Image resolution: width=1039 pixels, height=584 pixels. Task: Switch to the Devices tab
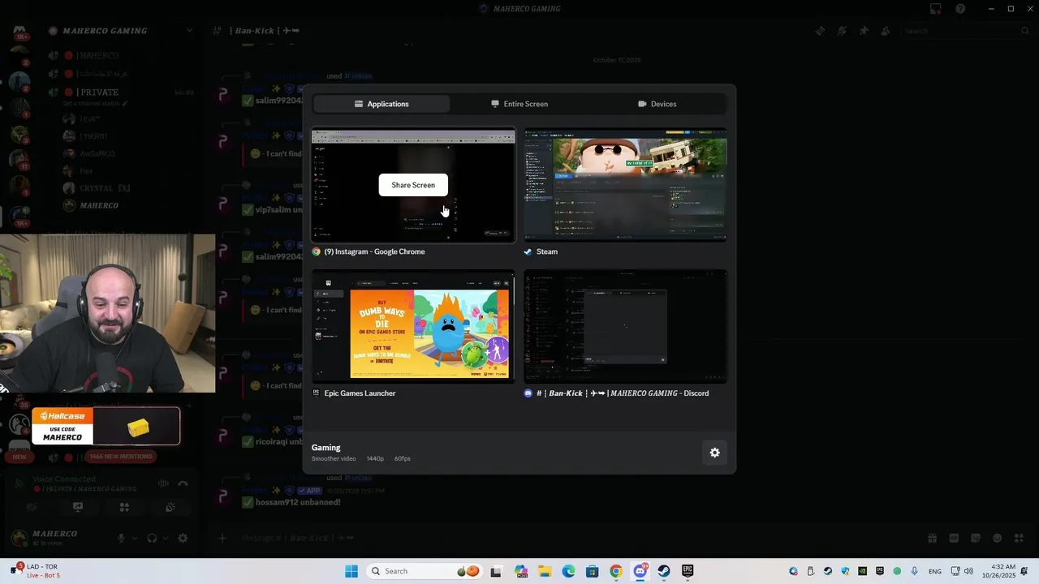click(657, 104)
